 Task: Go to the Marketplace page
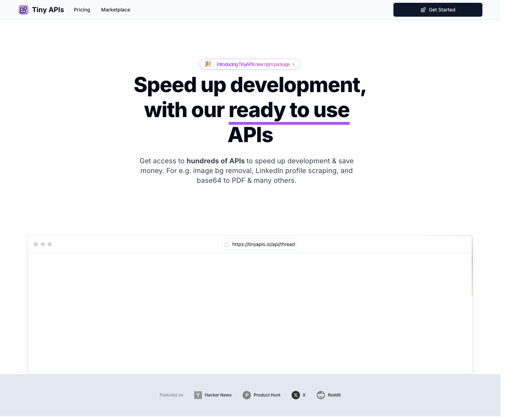[115, 10]
